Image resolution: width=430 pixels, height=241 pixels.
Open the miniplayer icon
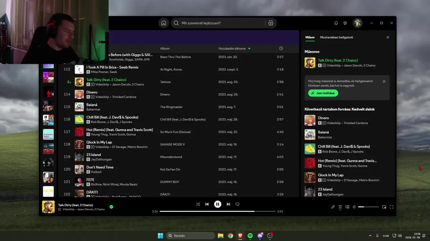384,207
